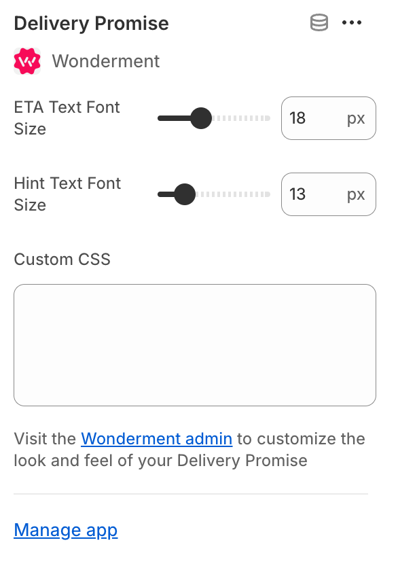The image size is (398, 568).
Task: Focus the Hint font size field showing 13
Action: click(x=329, y=194)
